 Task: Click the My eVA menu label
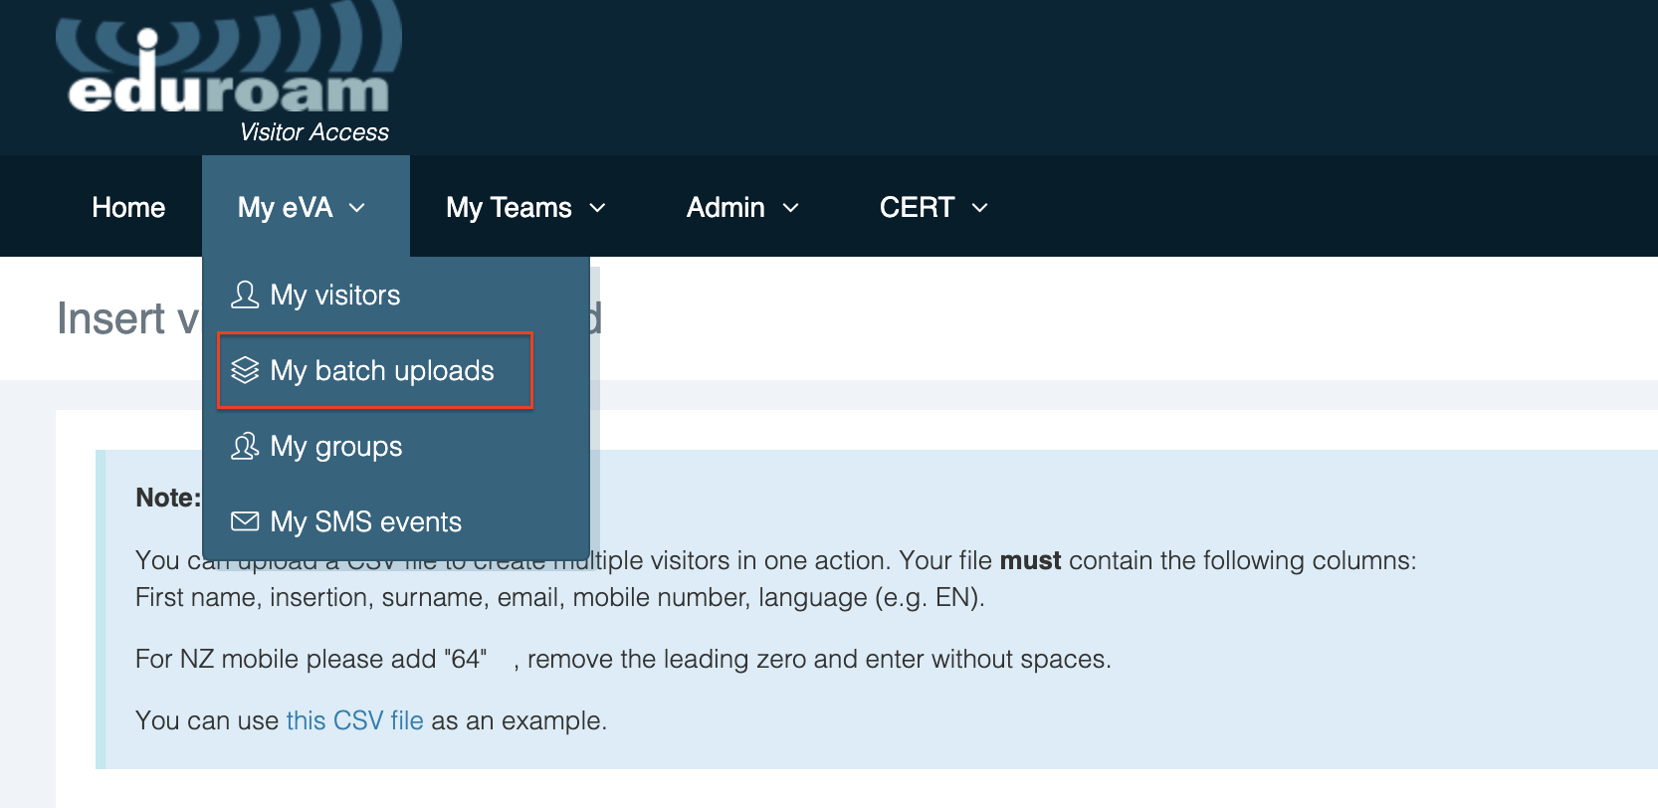pyautogui.click(x=285, y=207)
